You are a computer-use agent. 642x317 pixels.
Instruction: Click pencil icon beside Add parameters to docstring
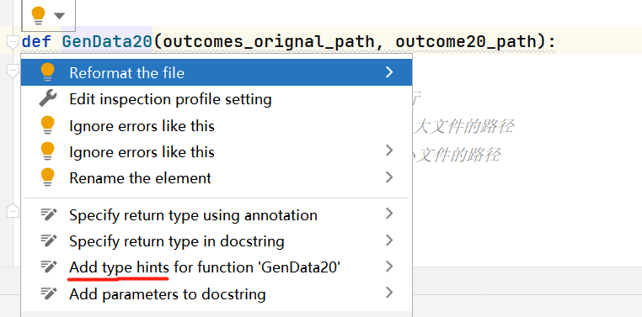48,293
